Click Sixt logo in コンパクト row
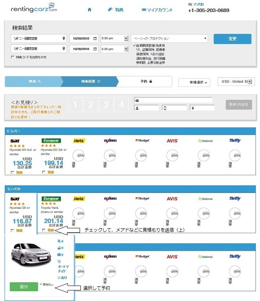Viewport: 260px width, 301px height. [x=15, y=199]
